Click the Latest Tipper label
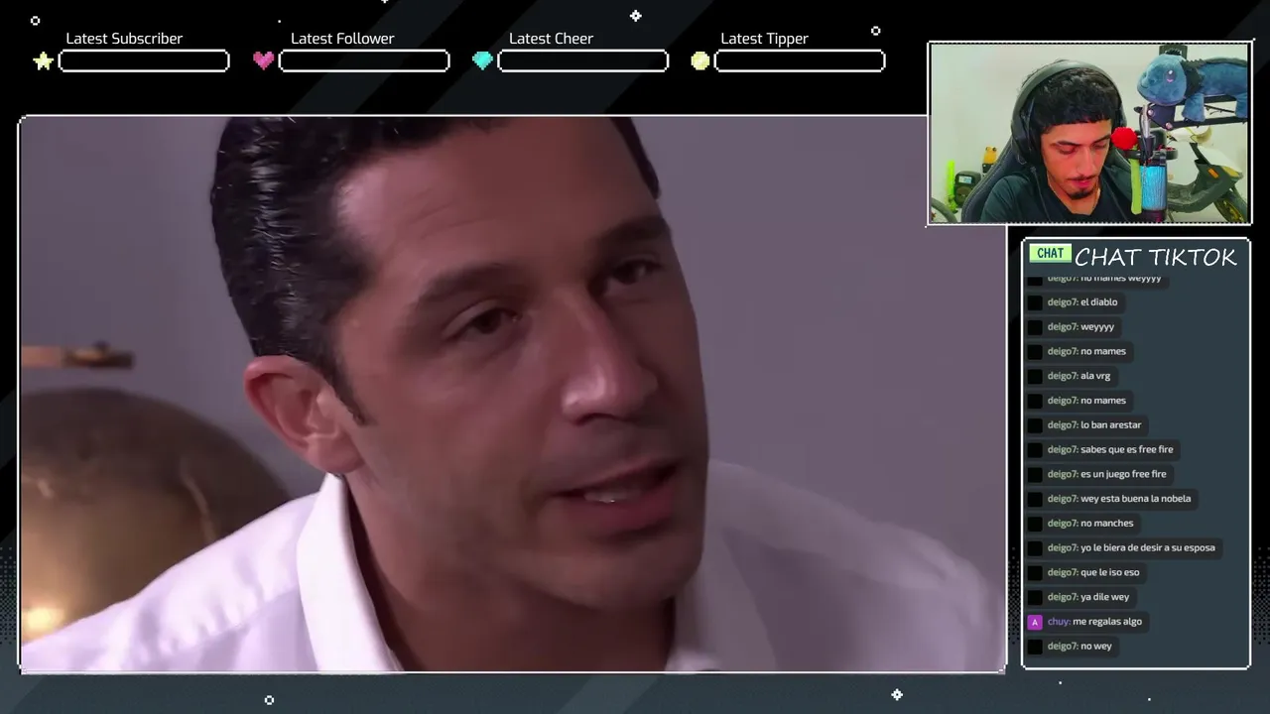This screenshot has width=1270, height=714. pyautogui.click(x=764, y=39)
